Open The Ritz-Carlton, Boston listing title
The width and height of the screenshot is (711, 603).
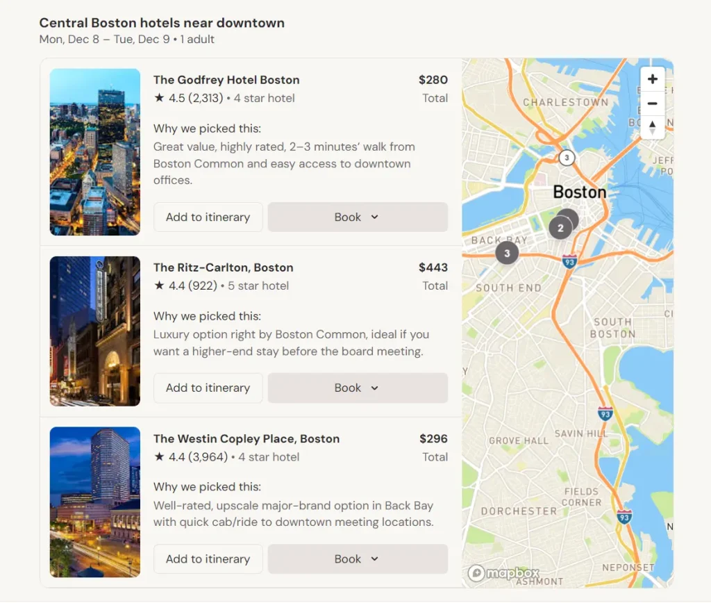coord(223,267)
